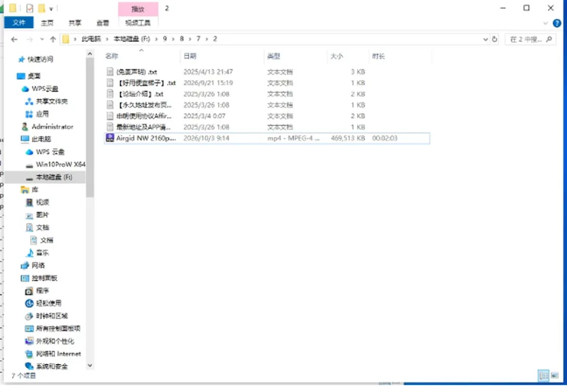Select 系统和安全 in the sidebar

pyautogui.click(x=52, y=366)
